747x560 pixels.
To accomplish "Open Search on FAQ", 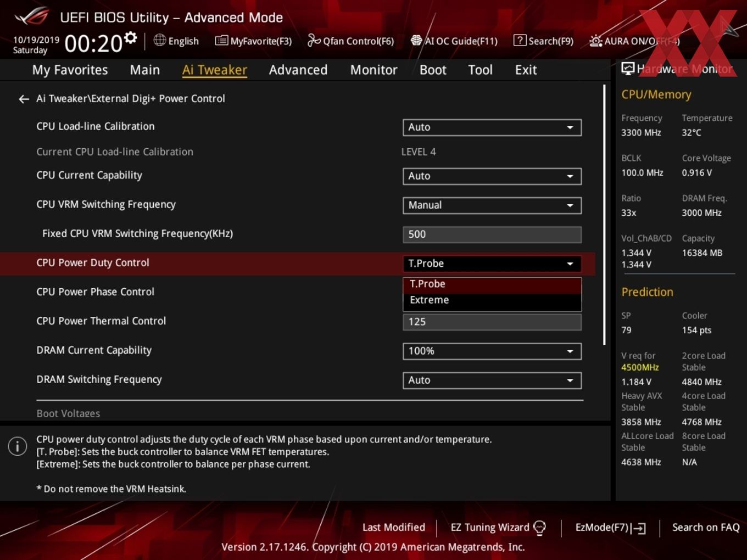I will tap(706, 528).
